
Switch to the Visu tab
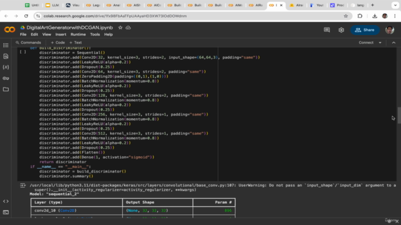click(x=73, y=5)
